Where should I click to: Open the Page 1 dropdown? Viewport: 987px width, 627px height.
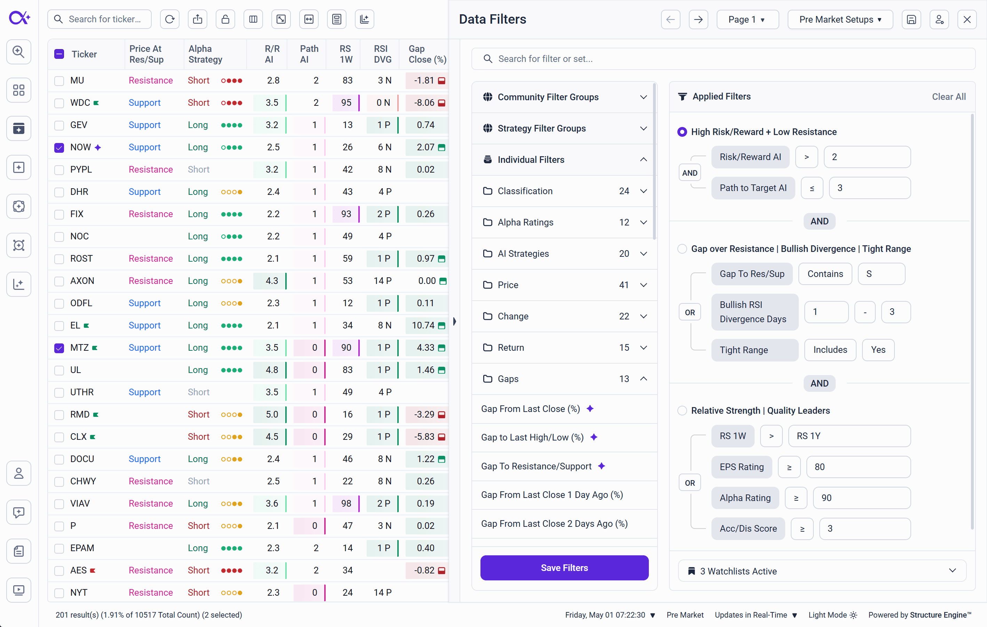point(748,19)
